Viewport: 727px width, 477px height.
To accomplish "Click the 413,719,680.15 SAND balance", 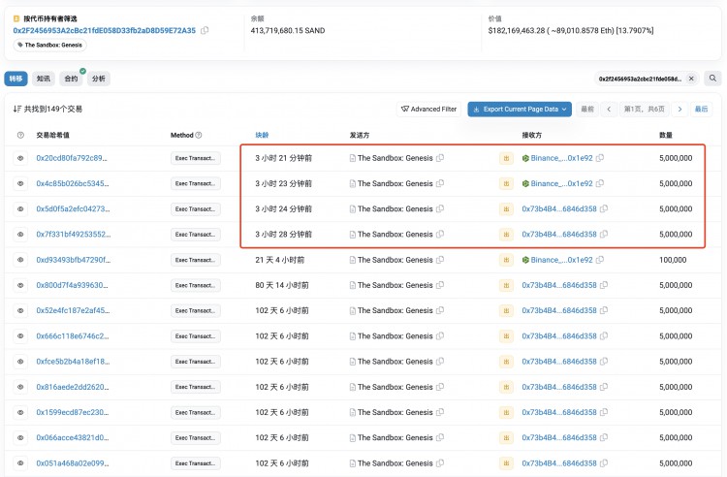I will (288, 31).
